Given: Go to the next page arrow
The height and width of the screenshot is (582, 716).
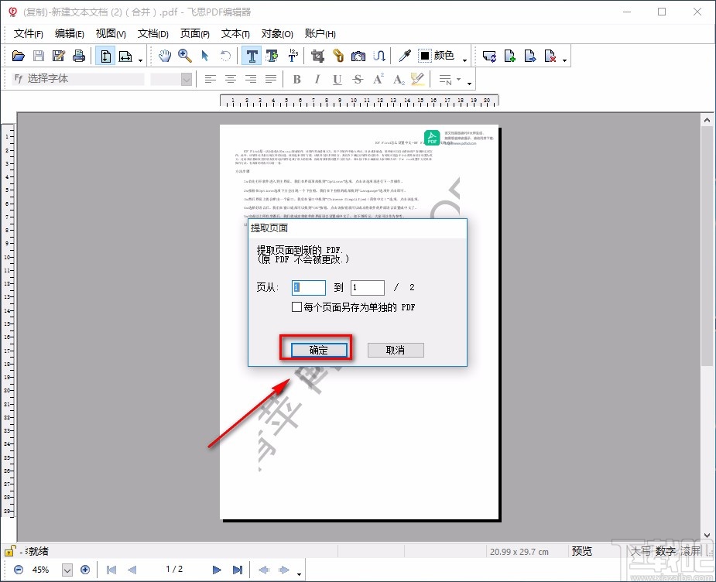Looking at the screenshot, I should (217, 570).
